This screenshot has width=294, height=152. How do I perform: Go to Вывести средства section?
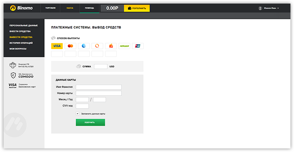(21, 37)
